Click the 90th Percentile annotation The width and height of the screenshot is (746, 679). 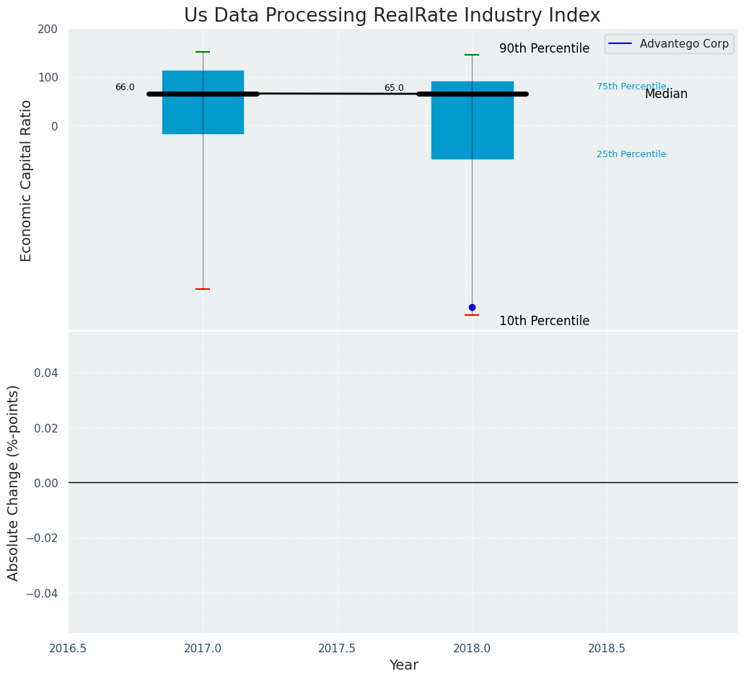point(544,49)
